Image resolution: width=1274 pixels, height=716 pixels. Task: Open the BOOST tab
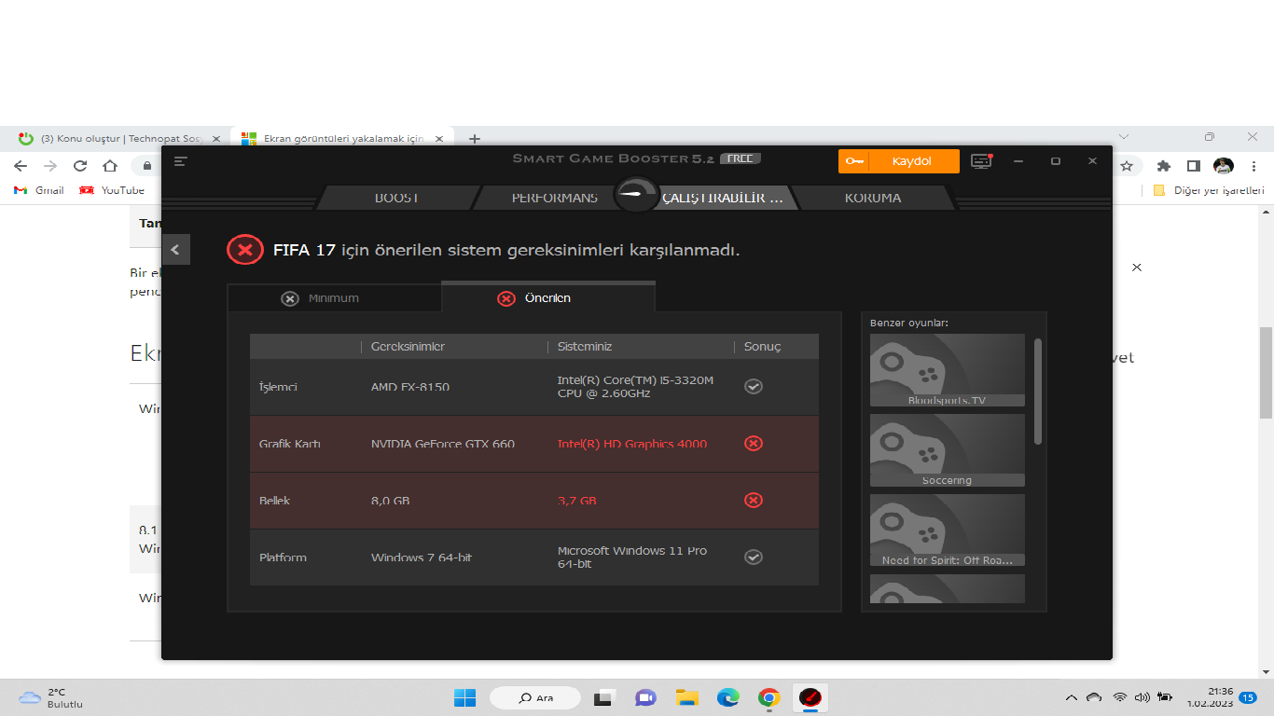pos(396,198)
